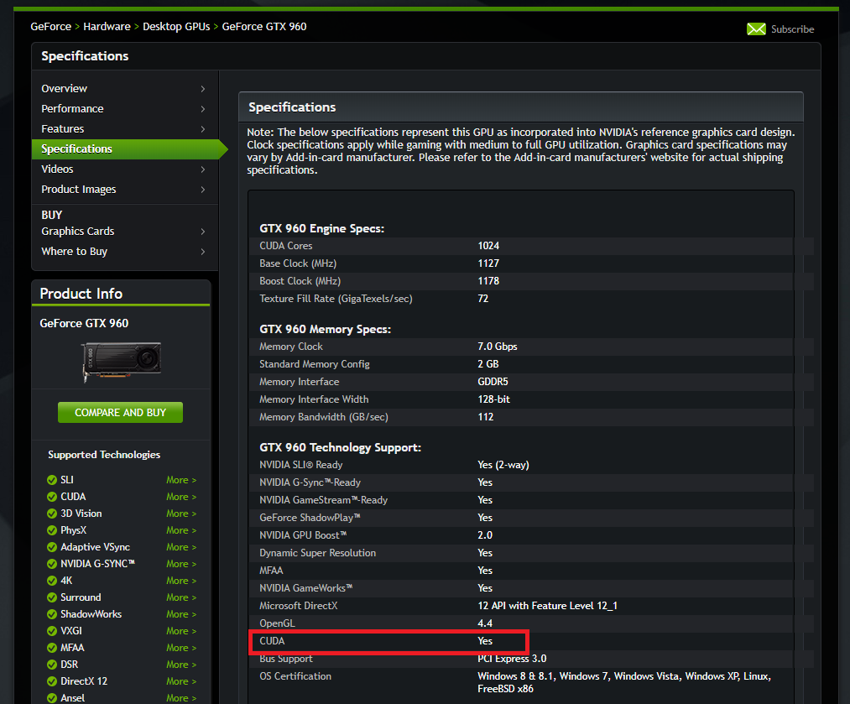850x704 pixels.
Task: Go to Desktop GPUs in the breadcrumb
Action: [176, 27]
